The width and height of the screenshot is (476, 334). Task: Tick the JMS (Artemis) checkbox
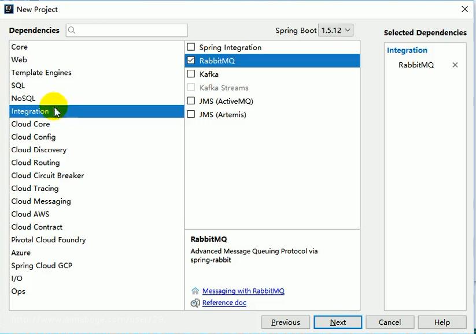[x=191, y=114]
